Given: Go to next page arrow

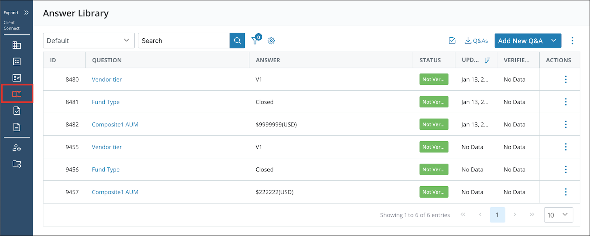Looking at the screenshot, I should pos(515,215).
